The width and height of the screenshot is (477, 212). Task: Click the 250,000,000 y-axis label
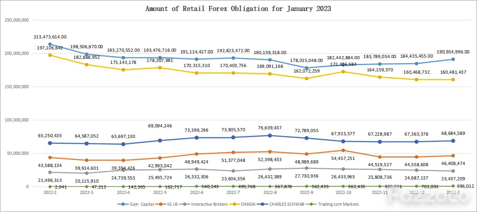click(16, 20)
